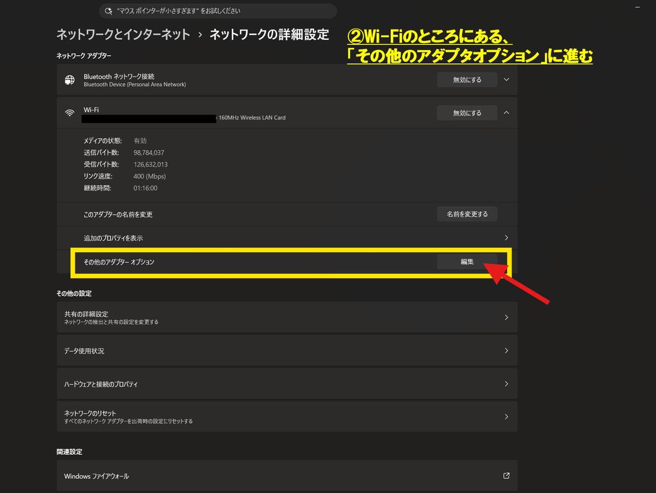Select the Windows ファイアウォール text
This screenshot has width=656, height=493.
click(96, 476)
